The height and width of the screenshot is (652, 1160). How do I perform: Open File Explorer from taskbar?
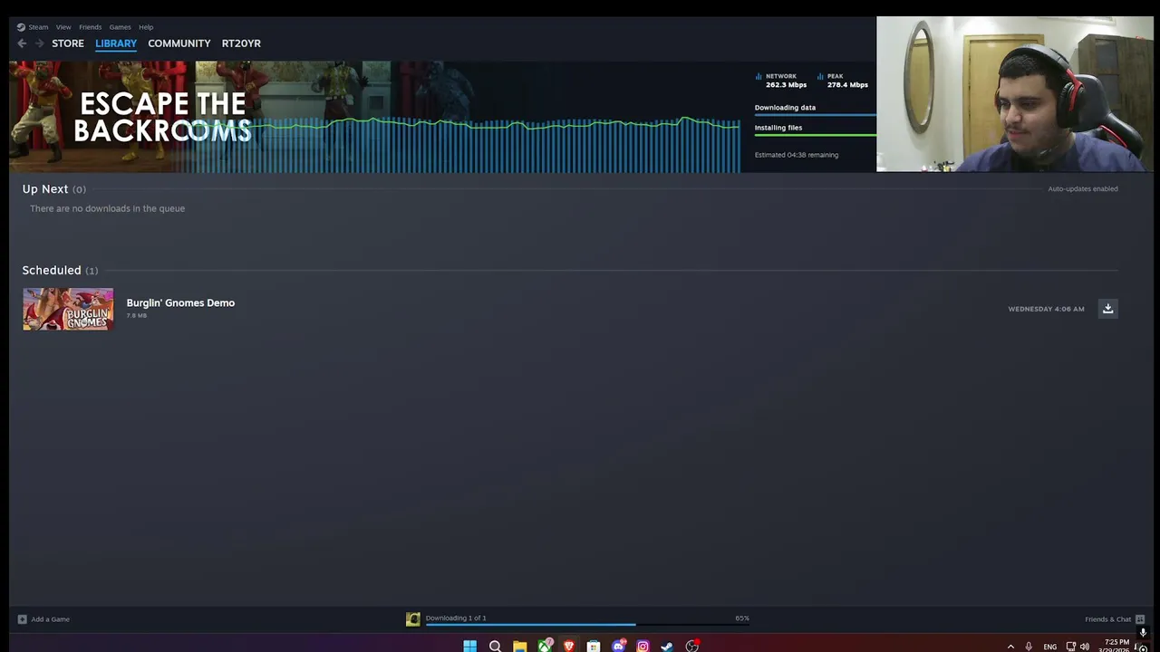pyautogui.click(x=519, y=646)
